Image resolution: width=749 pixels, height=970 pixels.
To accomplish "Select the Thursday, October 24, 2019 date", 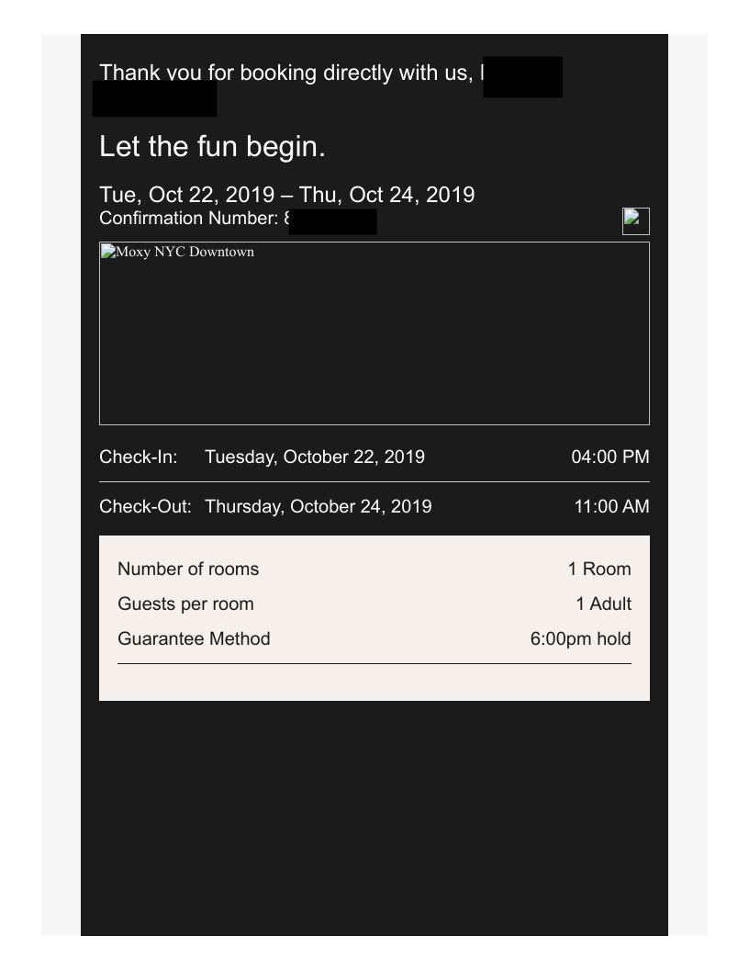I will click(318, 506).
